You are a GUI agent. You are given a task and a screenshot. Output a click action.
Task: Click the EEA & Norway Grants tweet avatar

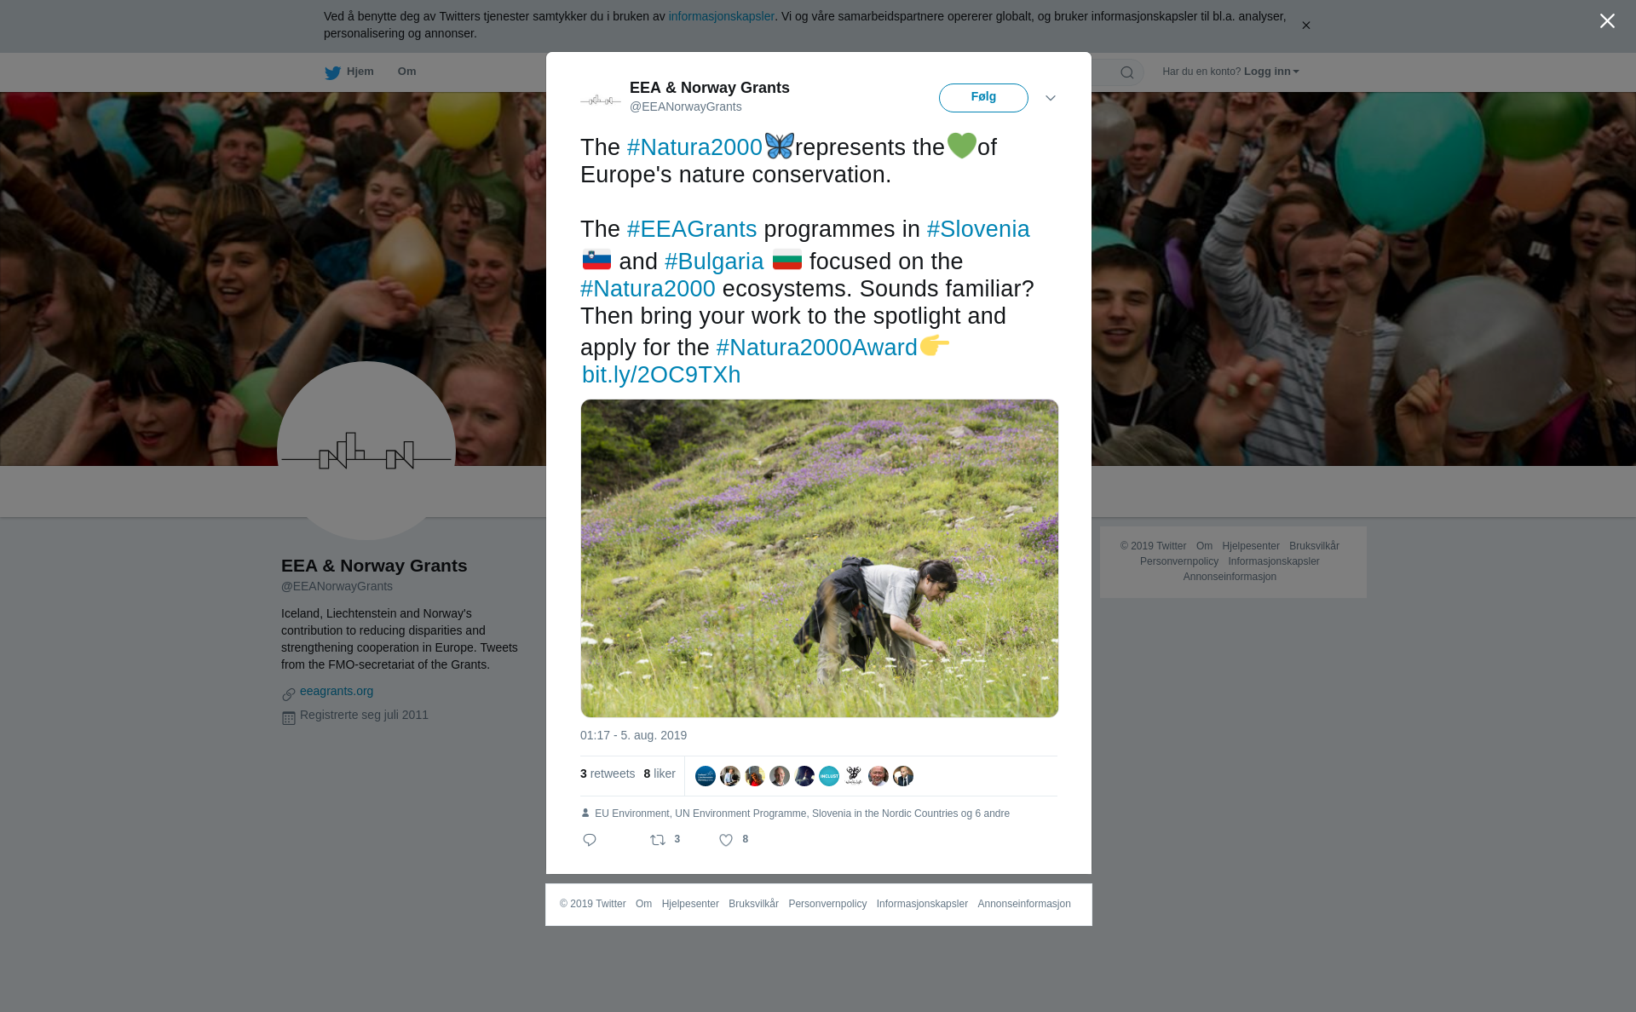coord(601,100)
